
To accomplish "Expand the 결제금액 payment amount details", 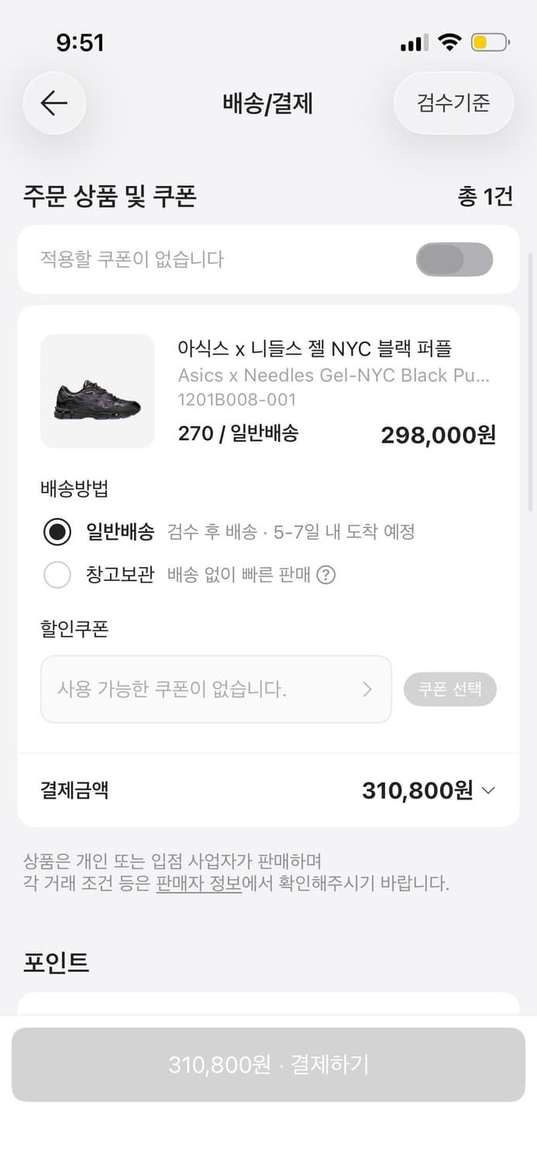I will coord(488,791).
